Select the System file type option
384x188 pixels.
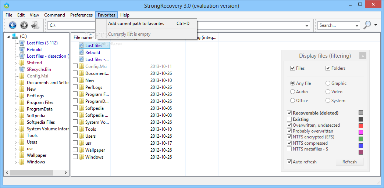pos(328,101)
